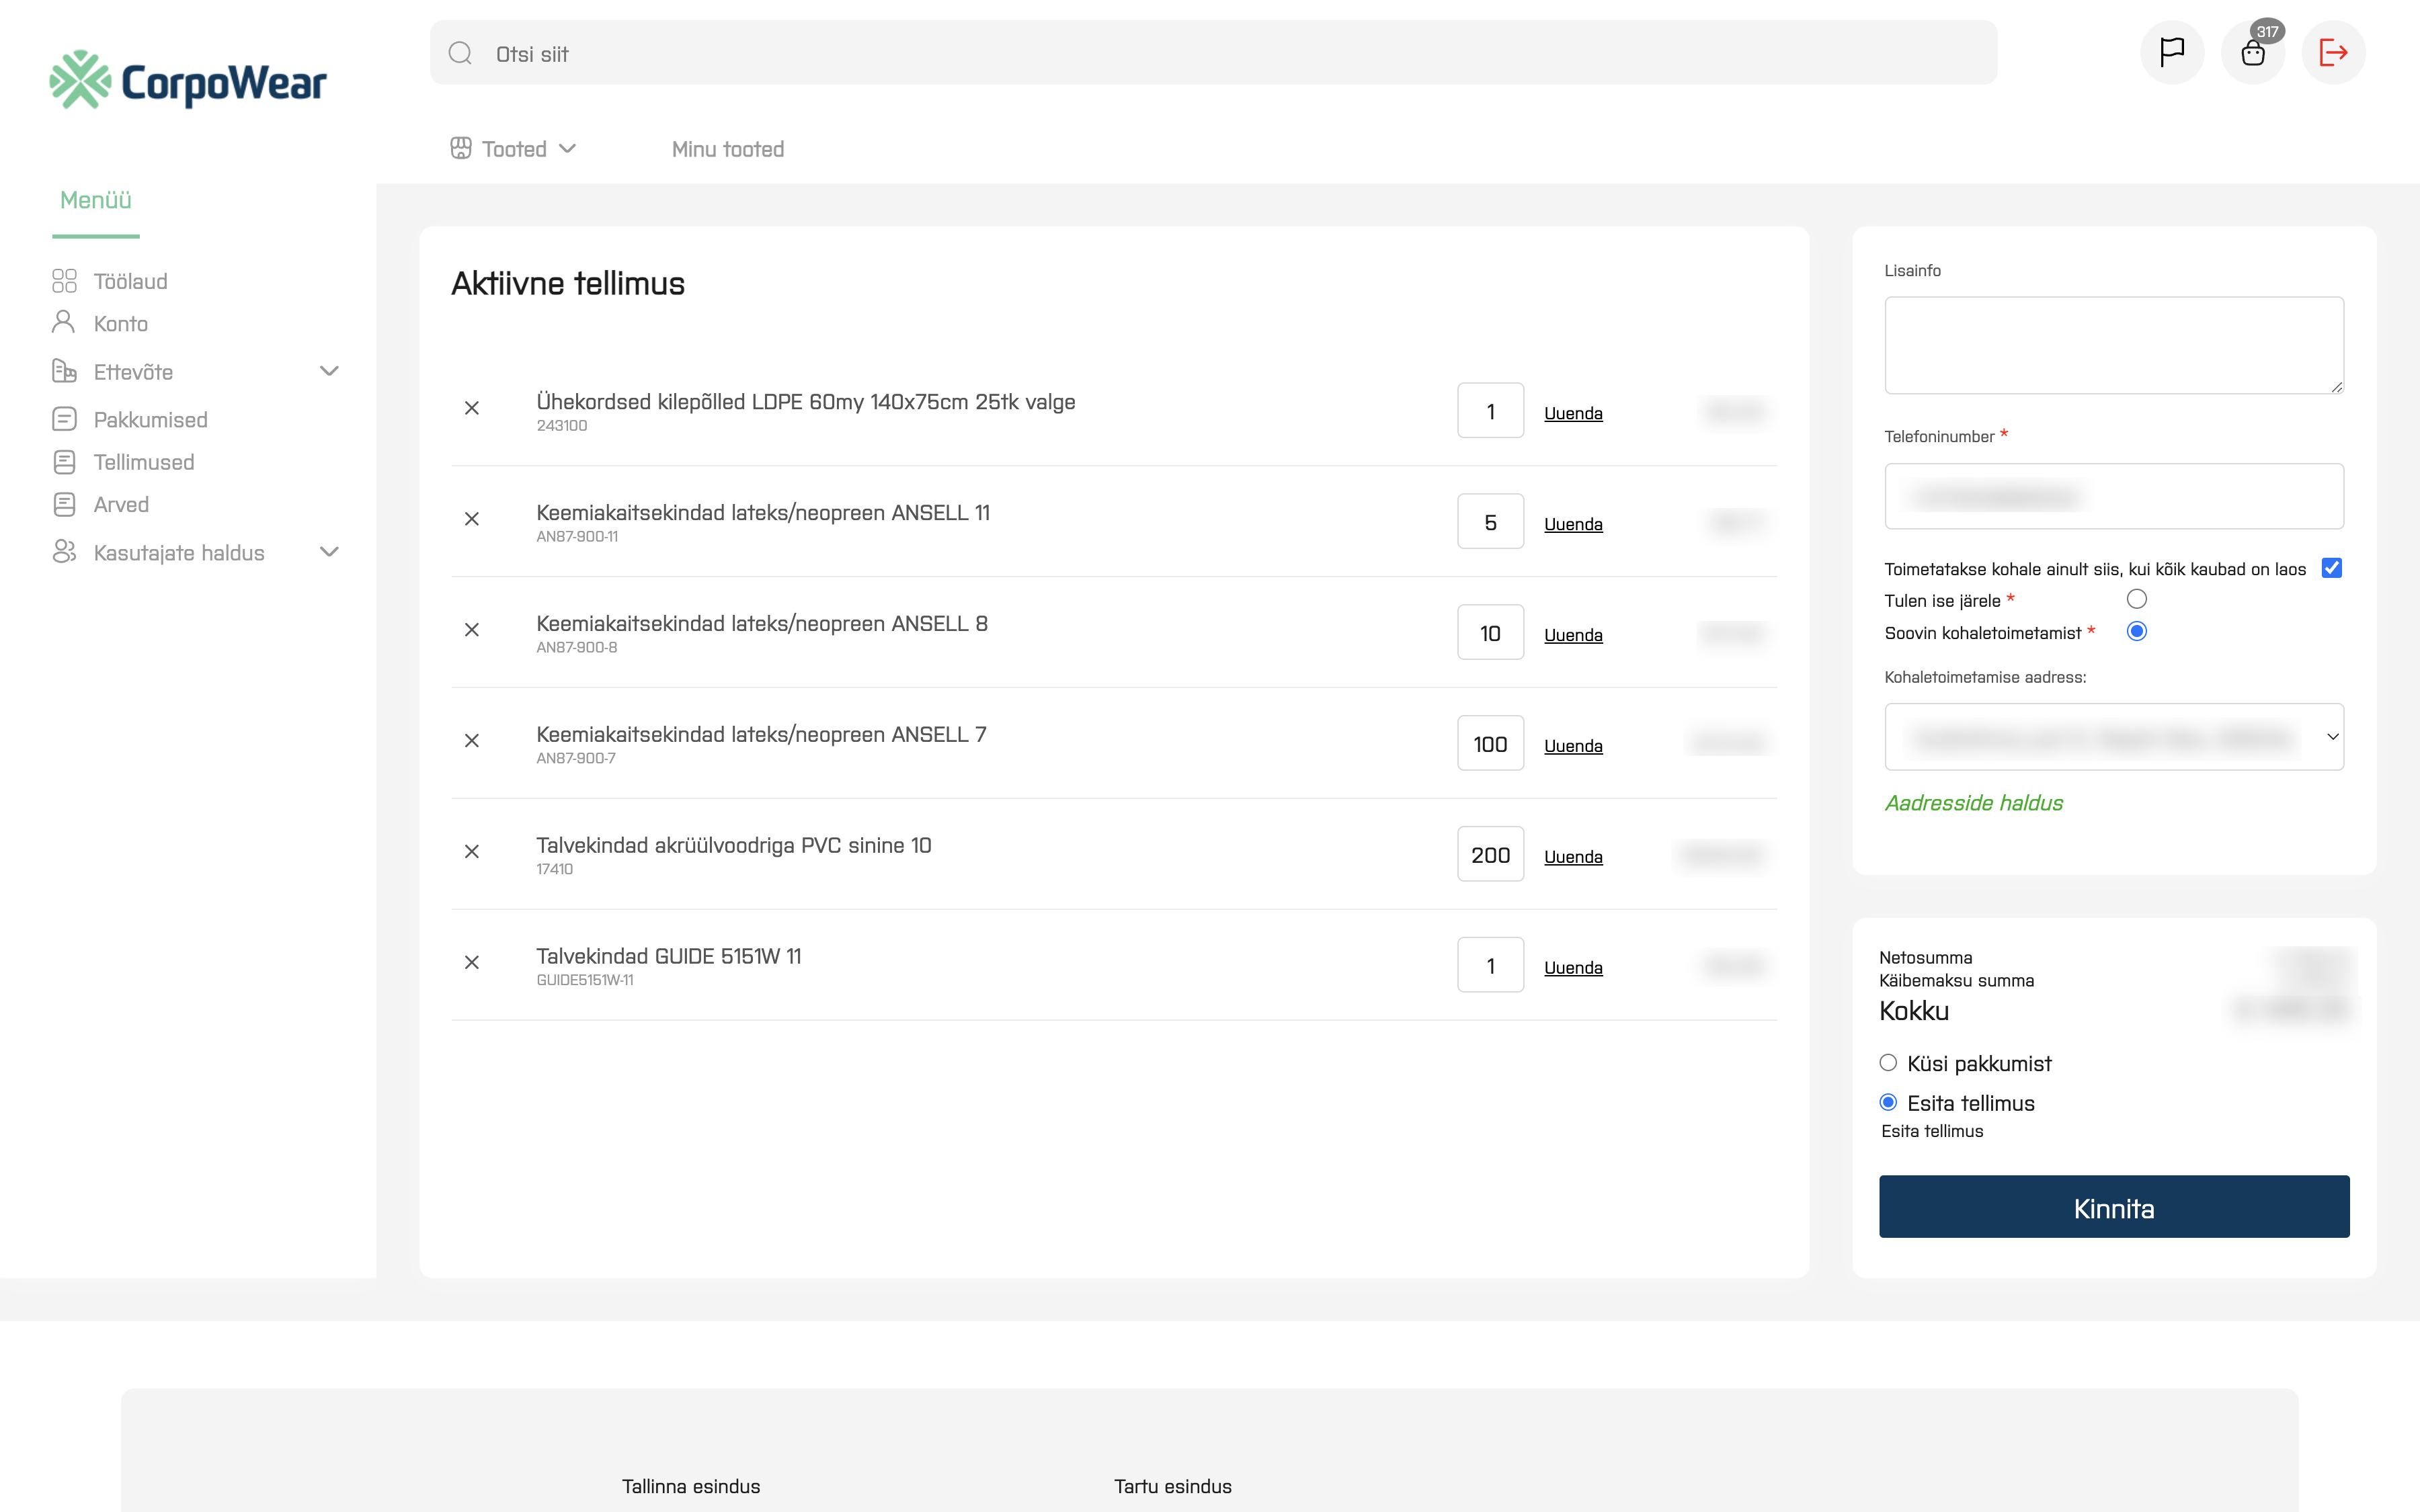Open Töölaud dashboard icon in menu
This screenshot has width=2420, height=1512.
pyautogui.click(x=64, y=281)
